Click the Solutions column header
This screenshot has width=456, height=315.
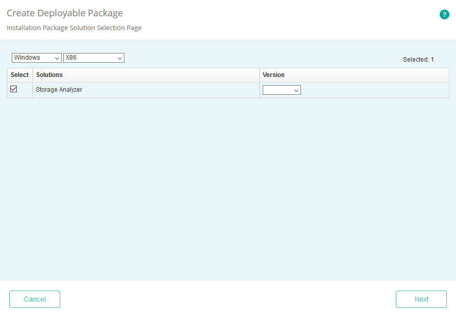(x=49, y=75)
